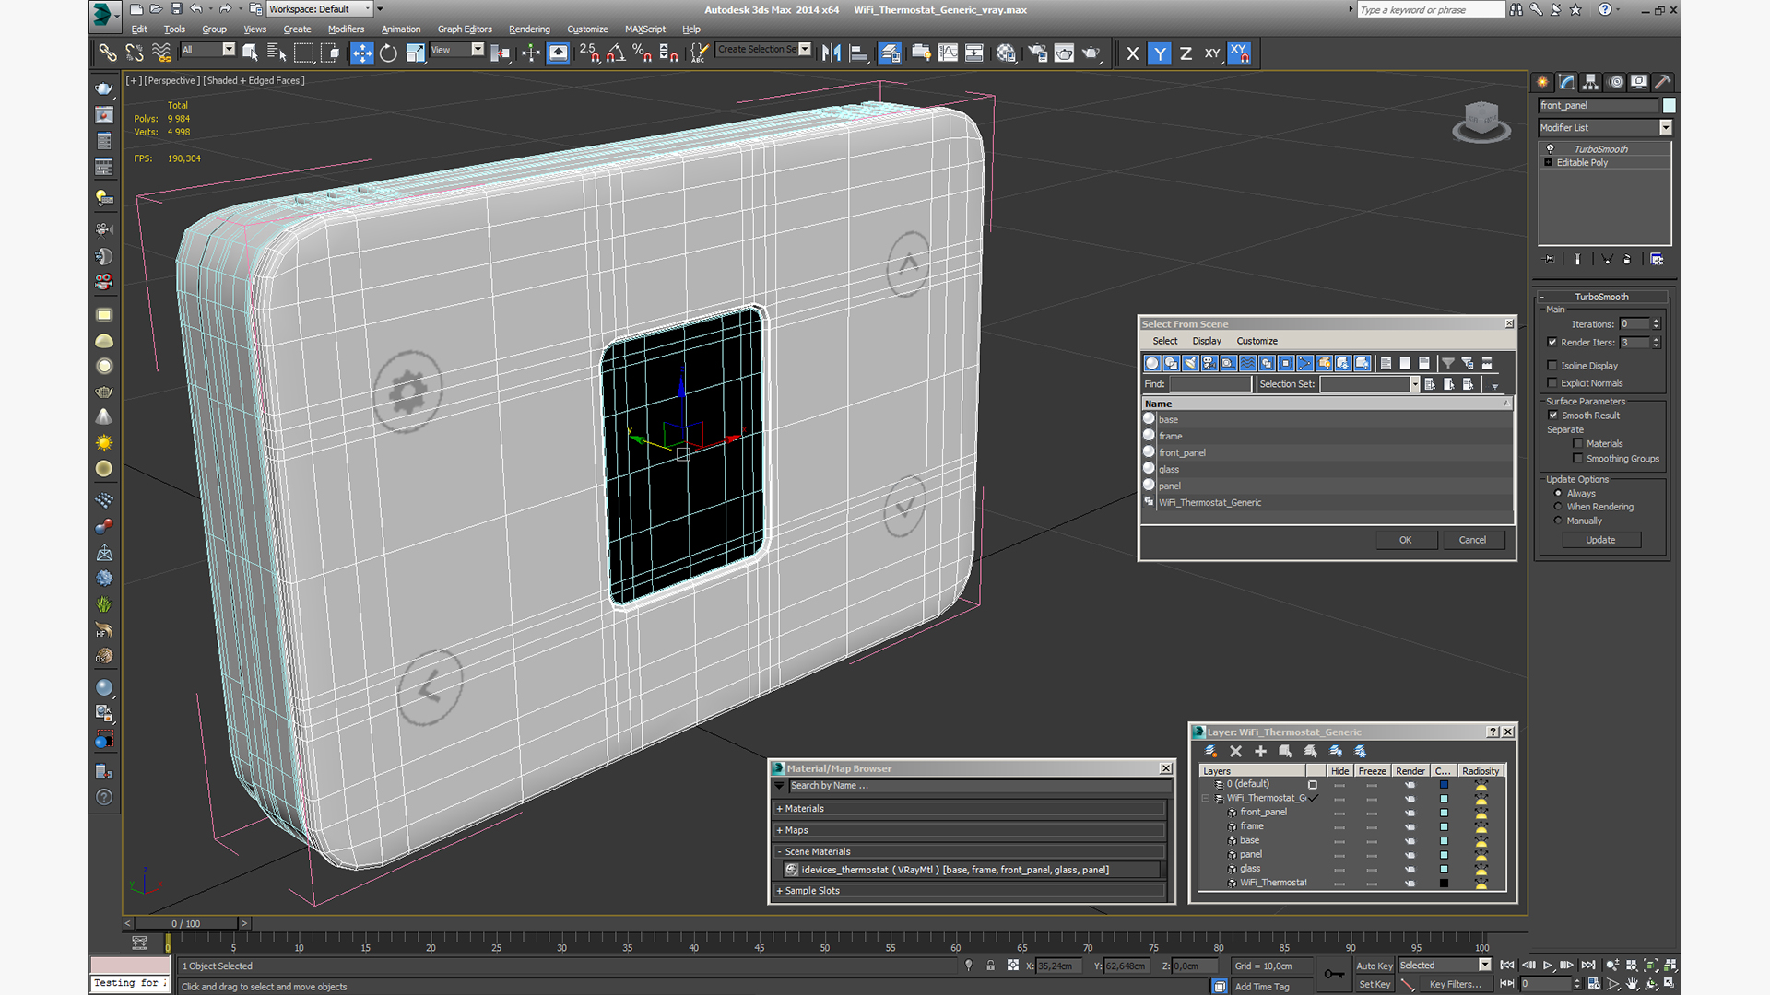This screenshot has height=995, width=1770.
Task: Select the Rotate tool in main toolbar
Action: click(388, 53)
